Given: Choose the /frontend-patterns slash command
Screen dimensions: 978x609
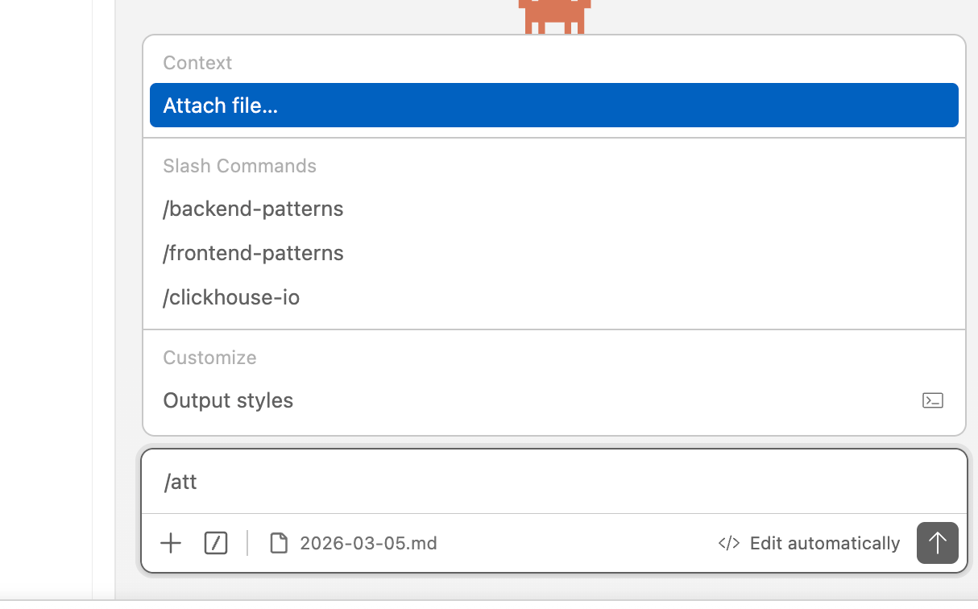Looking at the screenshot, I should pos(253,254).
